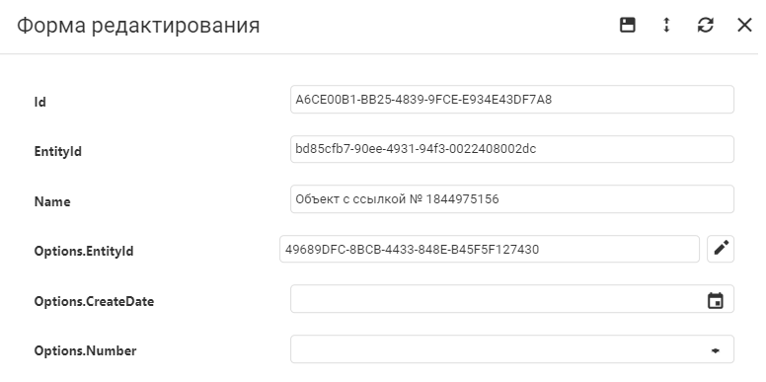766x382 pixels.
Task: Open the empty Options.Number combo box
Action: click(x=512, y=349)
